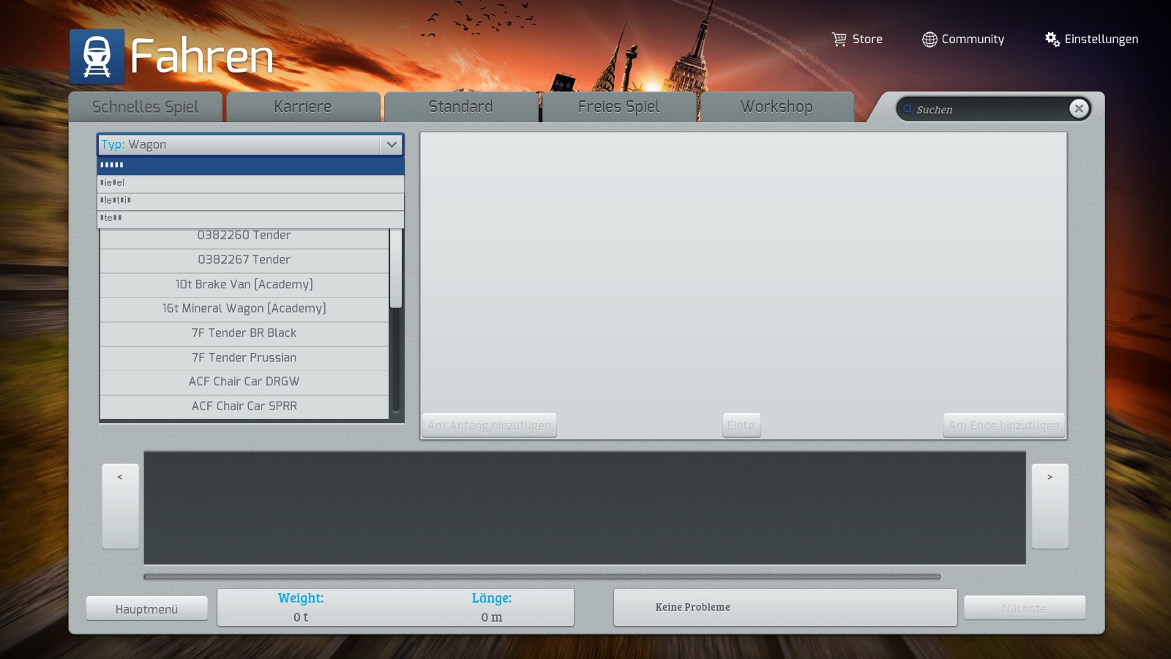The image size is (1171, 659).
Task: Choose the third dropdown option (Elektrik)
Action: (250, 201)
